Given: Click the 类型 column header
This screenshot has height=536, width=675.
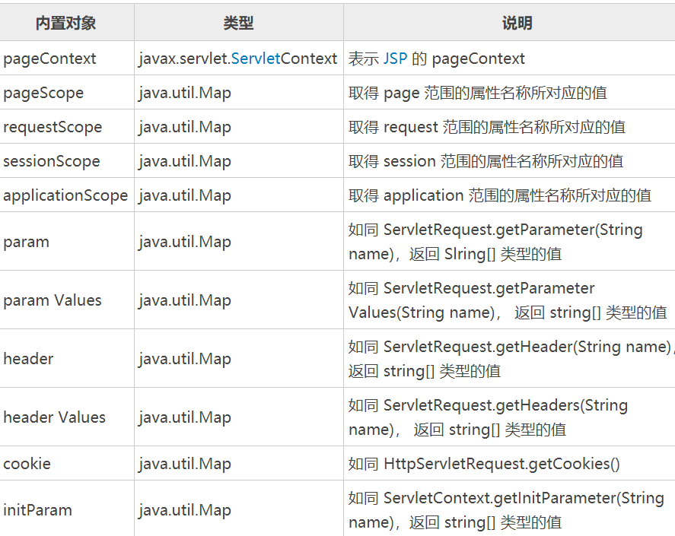Looking at the screenshot, I should pos(238,24).
